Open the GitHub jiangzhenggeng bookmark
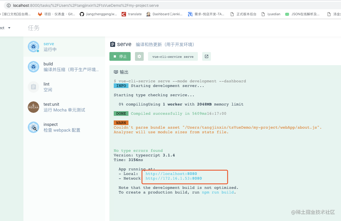Viewport: 341px width, 221px height. tap(99, 14)
